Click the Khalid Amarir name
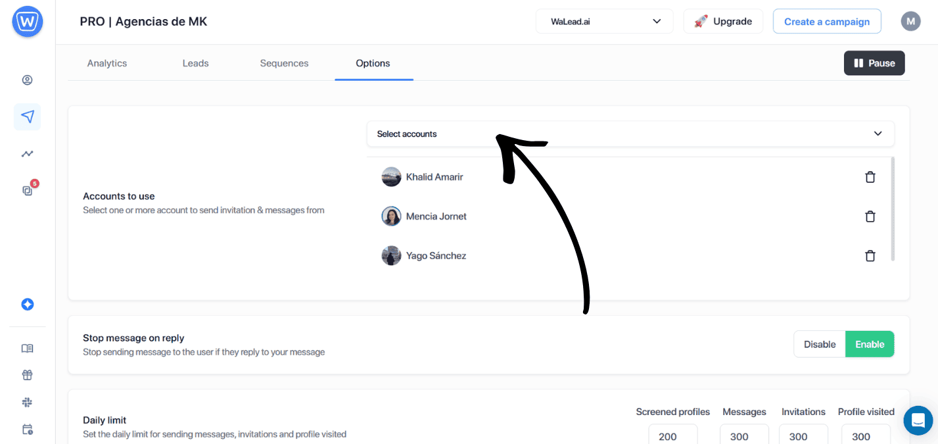The image size is (938, 444). tap(434, 177)
